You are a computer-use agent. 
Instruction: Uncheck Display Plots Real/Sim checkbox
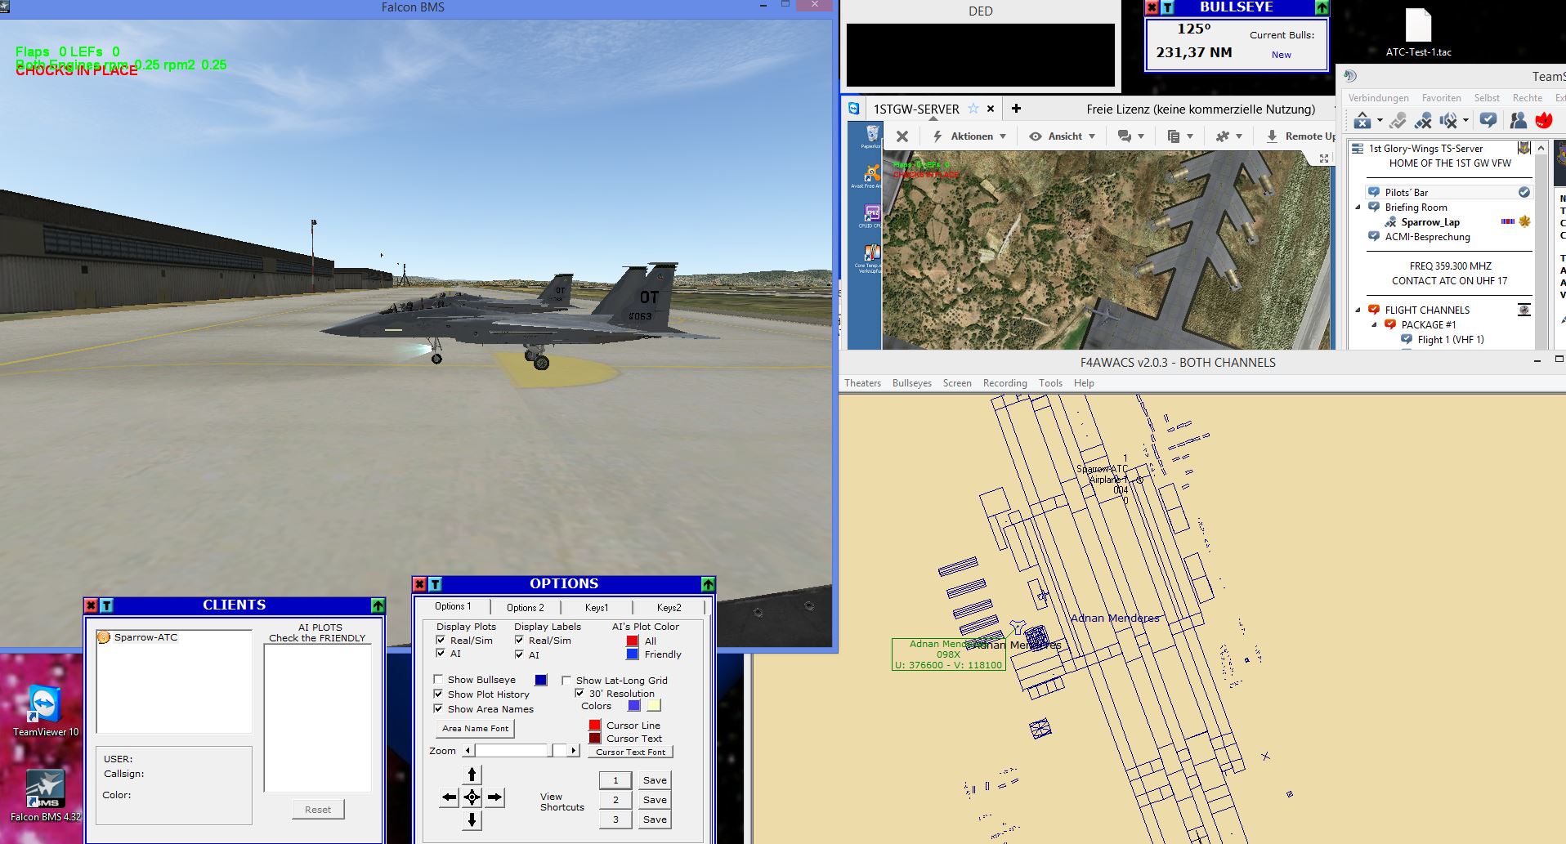point(441,640)
